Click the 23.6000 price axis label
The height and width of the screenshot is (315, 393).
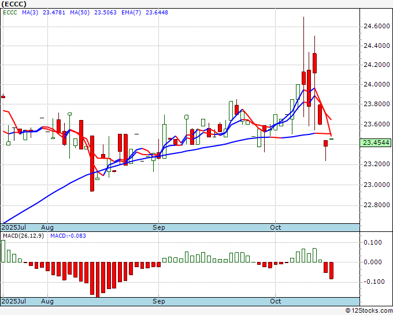[x=377, y=124]
